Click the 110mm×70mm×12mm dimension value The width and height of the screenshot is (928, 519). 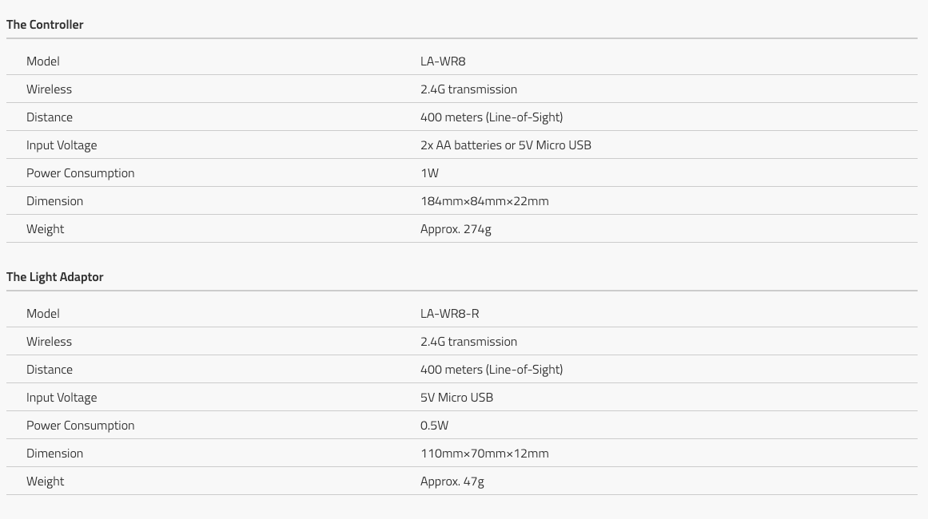[x=484, y=454]
